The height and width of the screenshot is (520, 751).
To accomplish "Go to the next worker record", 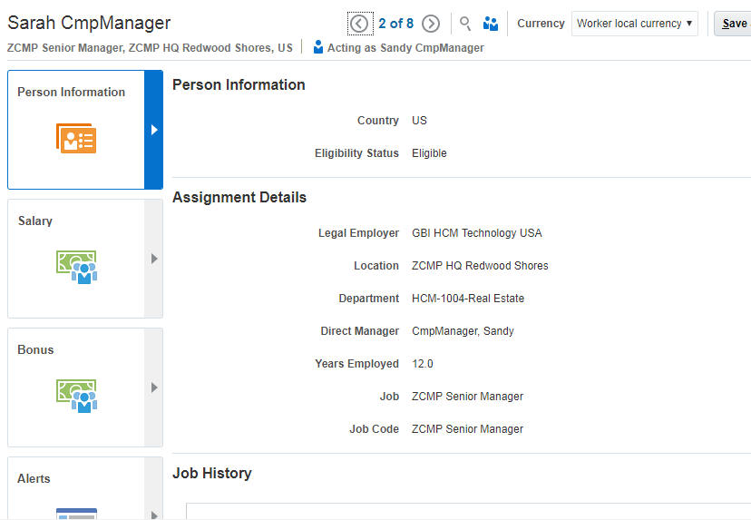I will pos(431,24).
